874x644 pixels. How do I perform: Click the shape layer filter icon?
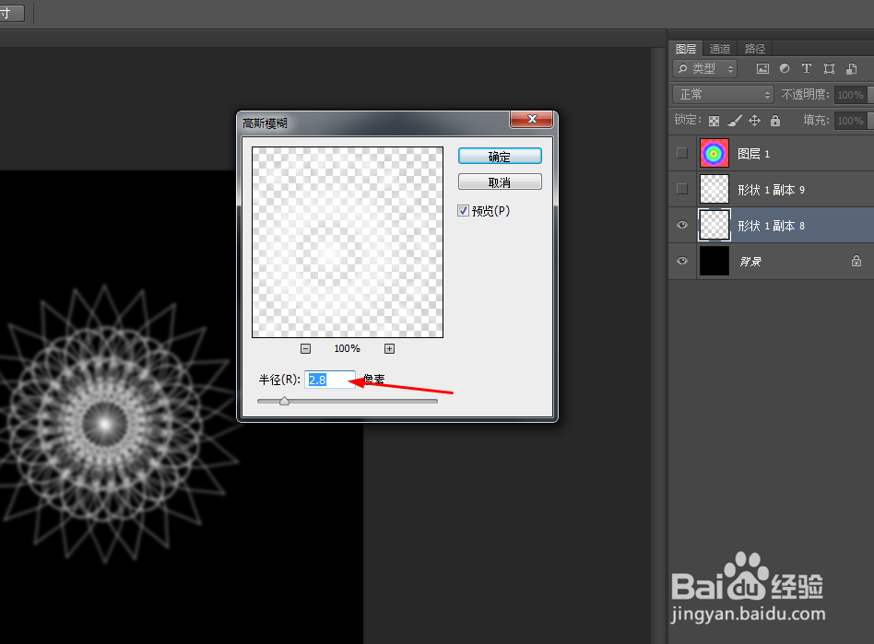click(x=829, y=68)
